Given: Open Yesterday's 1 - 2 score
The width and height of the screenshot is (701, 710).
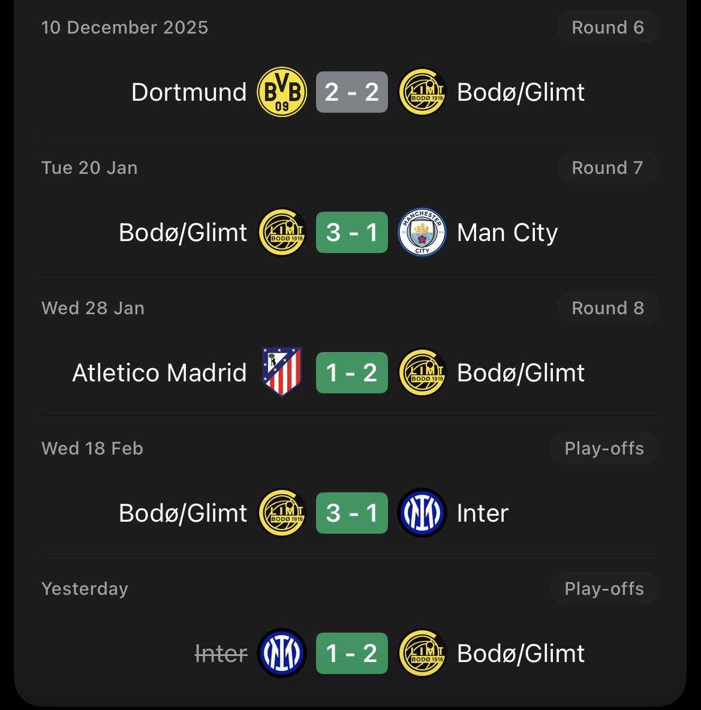Looking at the screenshot, I should [x=352, y=653].
